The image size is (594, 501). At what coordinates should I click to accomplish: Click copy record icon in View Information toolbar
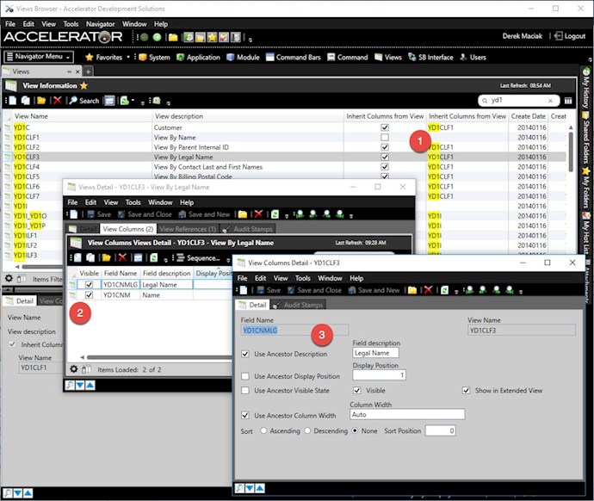coord(26,101)
